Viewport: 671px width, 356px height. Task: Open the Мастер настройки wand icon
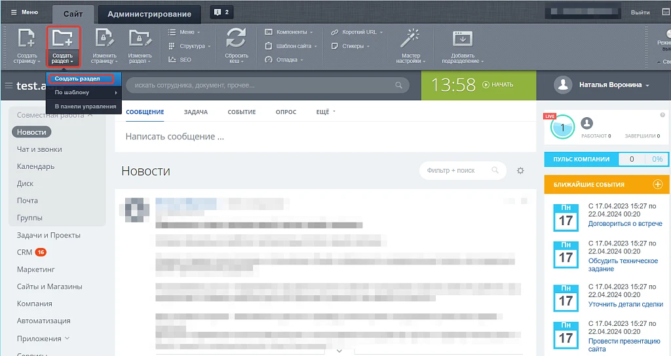pyautogui.click(x=410, y=39)
